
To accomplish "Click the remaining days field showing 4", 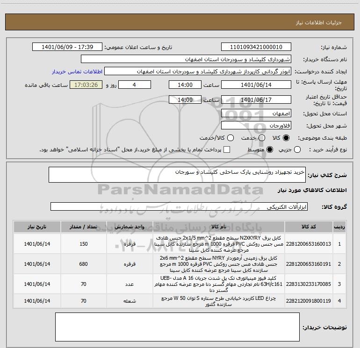I will [x=135, y=85].
